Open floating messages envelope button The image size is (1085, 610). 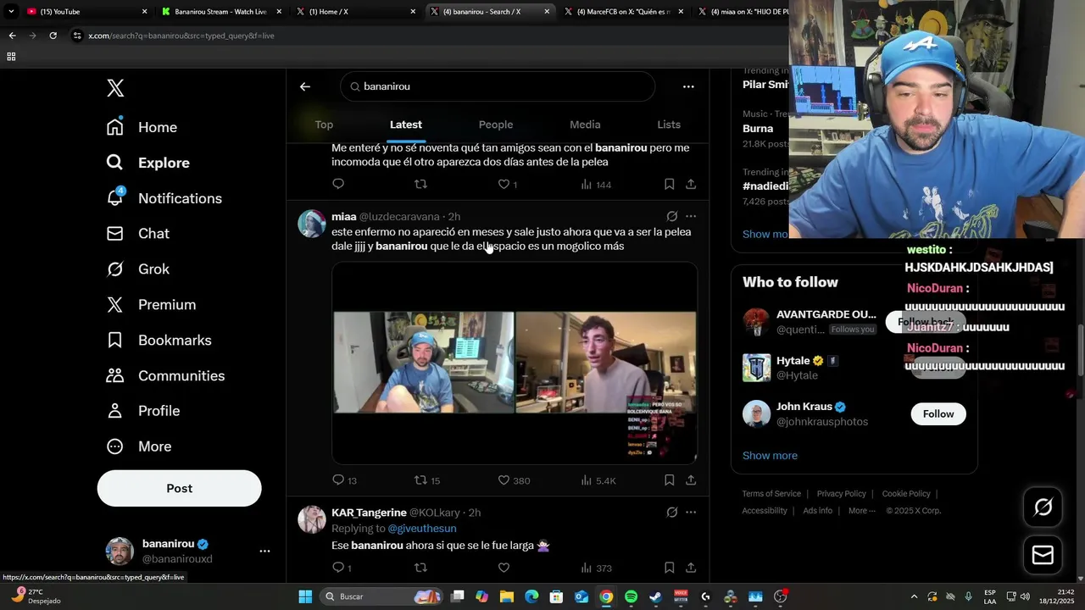(1043, 555)
